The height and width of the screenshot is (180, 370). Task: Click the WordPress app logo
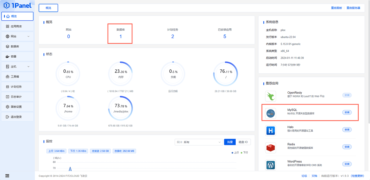pos(271,165)
